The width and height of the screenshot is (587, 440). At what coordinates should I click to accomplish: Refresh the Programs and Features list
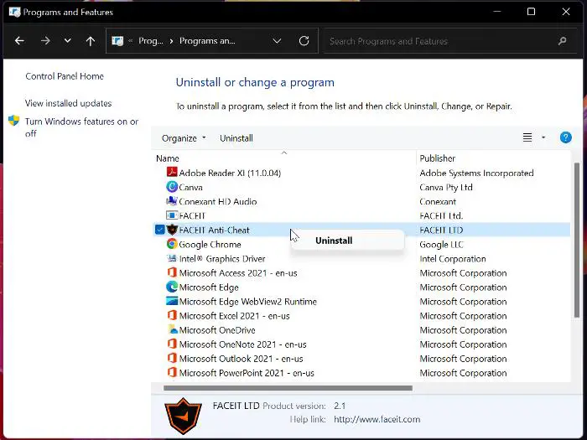(304, 41)
